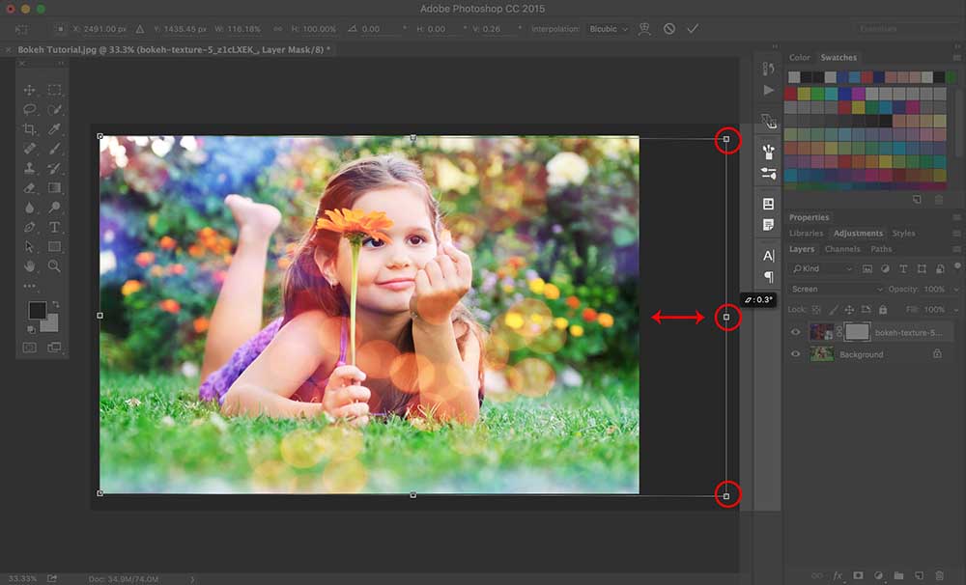The image size is (966, 585).
Task: Change the screen mode button
Action: pyautogui.click(x=55, y=348)
